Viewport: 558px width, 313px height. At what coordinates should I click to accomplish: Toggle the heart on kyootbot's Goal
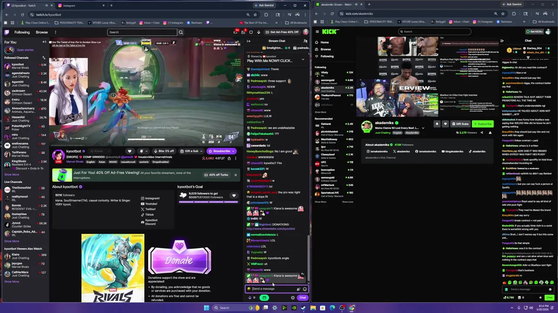pos(234,196)
